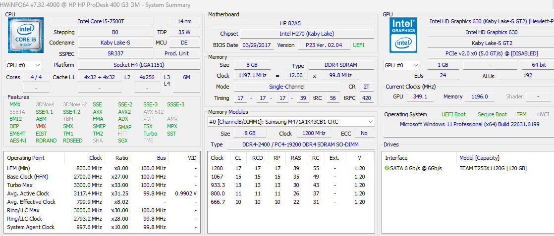The width and height of the screenshot is (554, 236).
Task: Click the 2T command rate value
Action: pos(367,87)
